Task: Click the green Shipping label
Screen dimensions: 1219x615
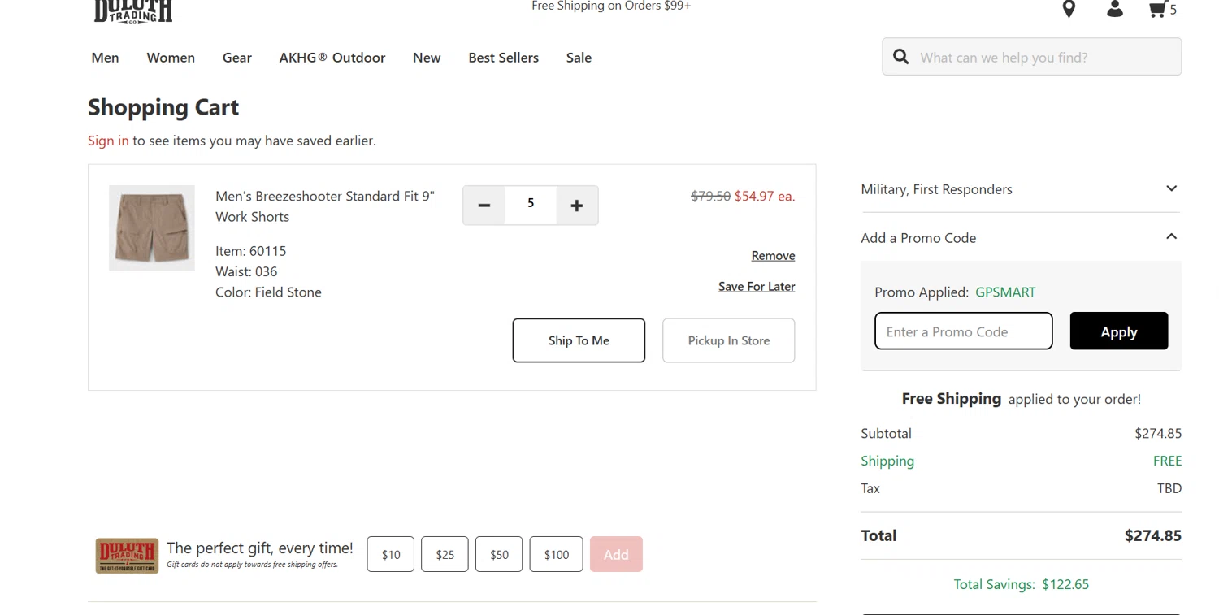Action: point(887,461)
